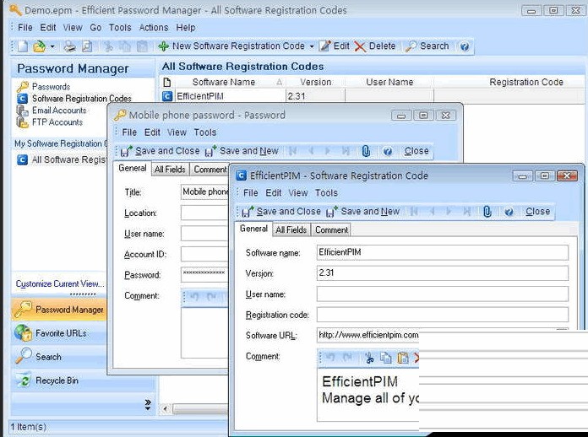Click Save and New in Mobile phone password window
This screenshot has width=588, height=437.
click(x=242, y=151)
